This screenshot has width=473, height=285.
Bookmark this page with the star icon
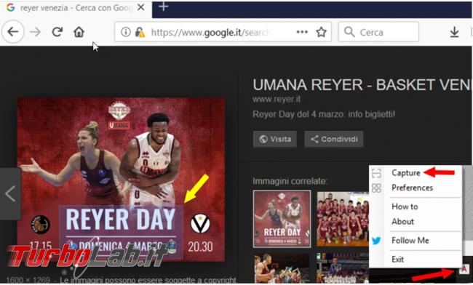click(x=321, y=32)
